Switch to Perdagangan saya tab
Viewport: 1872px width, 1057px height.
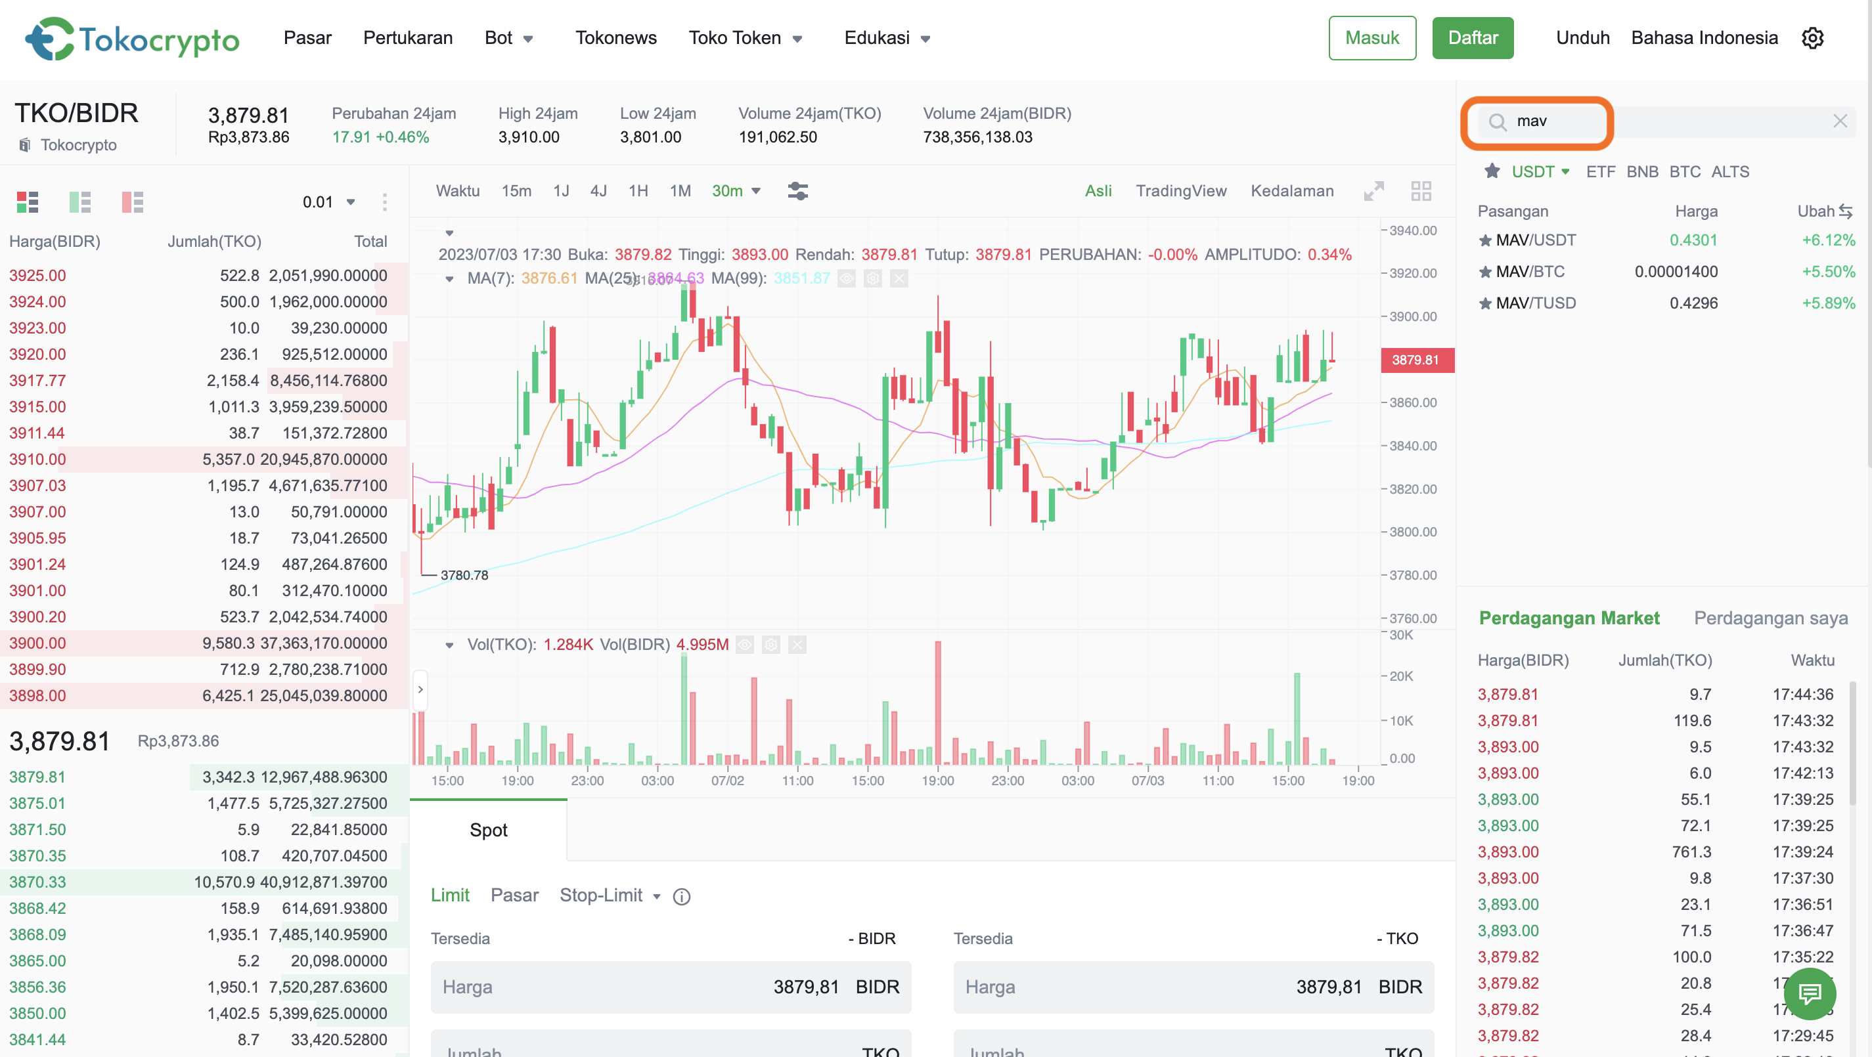(1770, 618)
